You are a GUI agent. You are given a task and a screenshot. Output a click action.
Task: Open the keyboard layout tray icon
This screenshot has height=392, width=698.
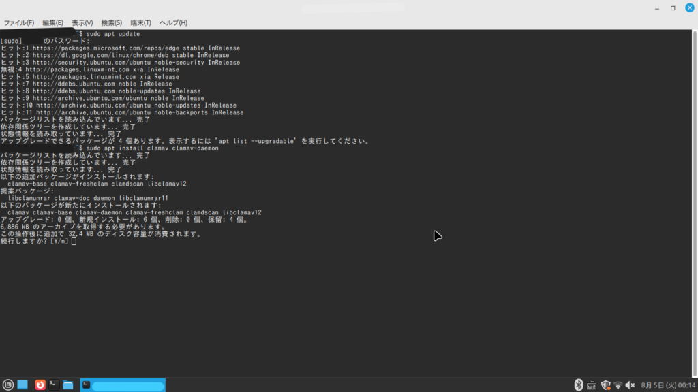592,385
